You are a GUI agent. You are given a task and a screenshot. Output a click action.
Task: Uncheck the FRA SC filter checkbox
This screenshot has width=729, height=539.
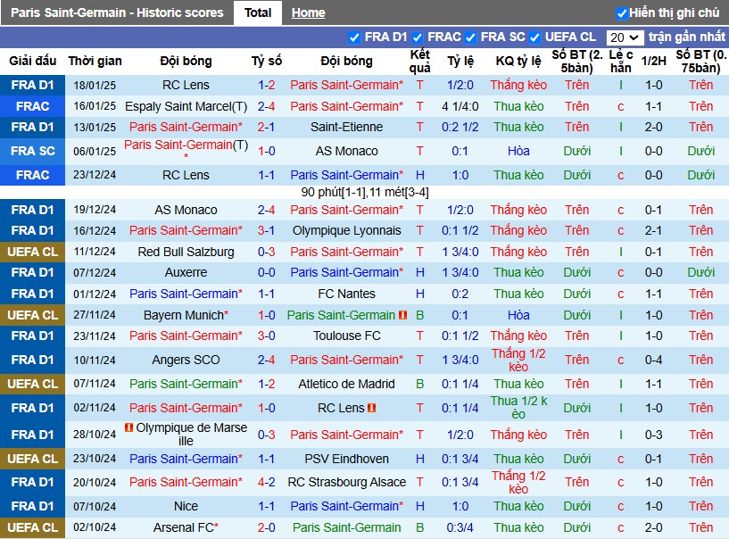pos(470,37)
